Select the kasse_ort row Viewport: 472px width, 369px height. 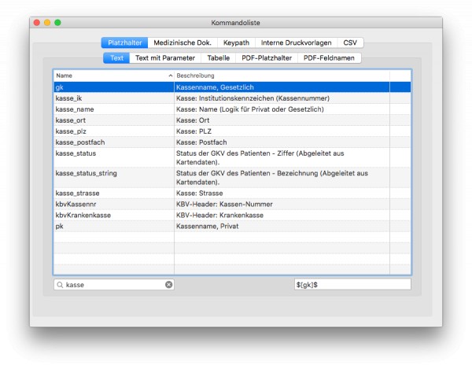232,120
